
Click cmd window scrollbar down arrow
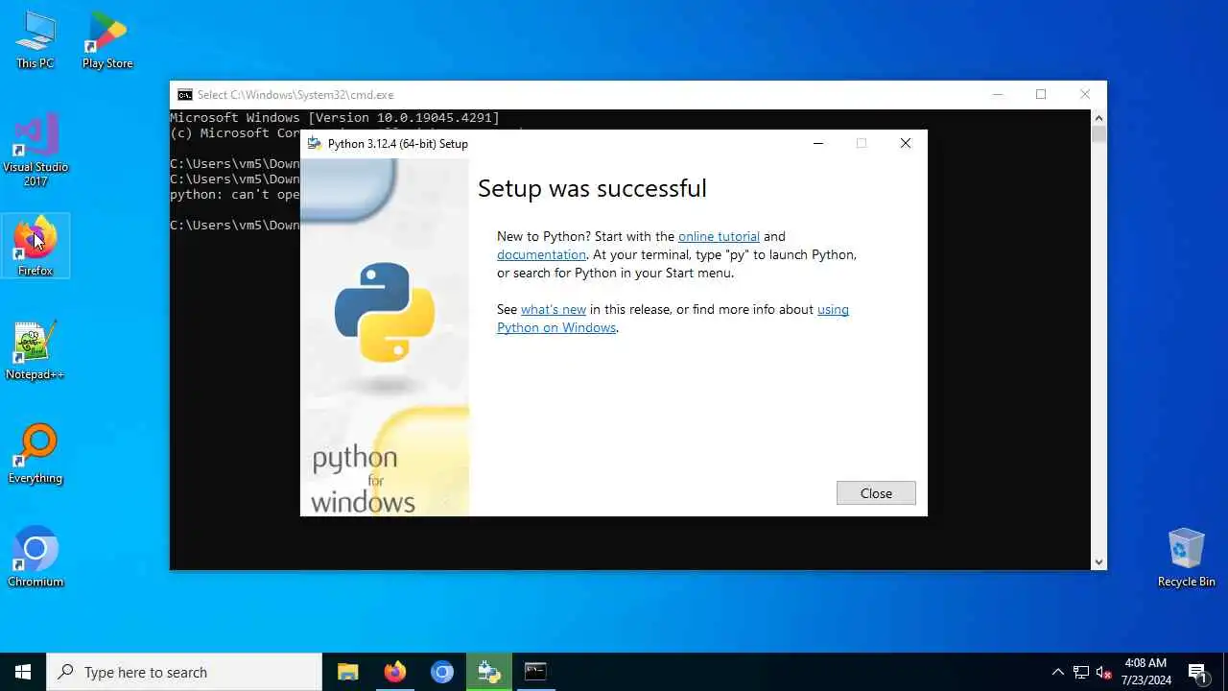[1099, 562]
